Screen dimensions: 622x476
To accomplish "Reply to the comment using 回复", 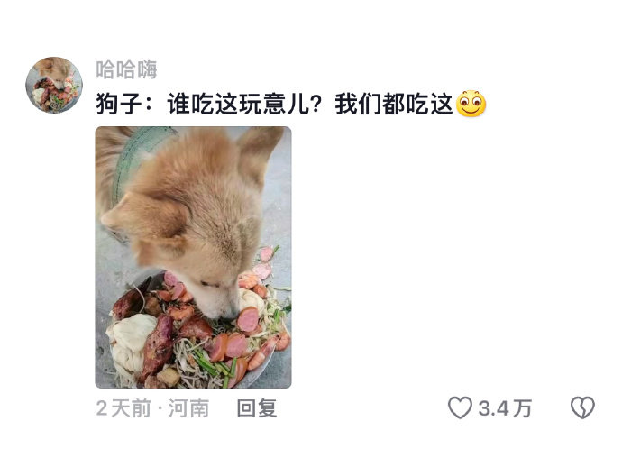I will pos(257,408).
